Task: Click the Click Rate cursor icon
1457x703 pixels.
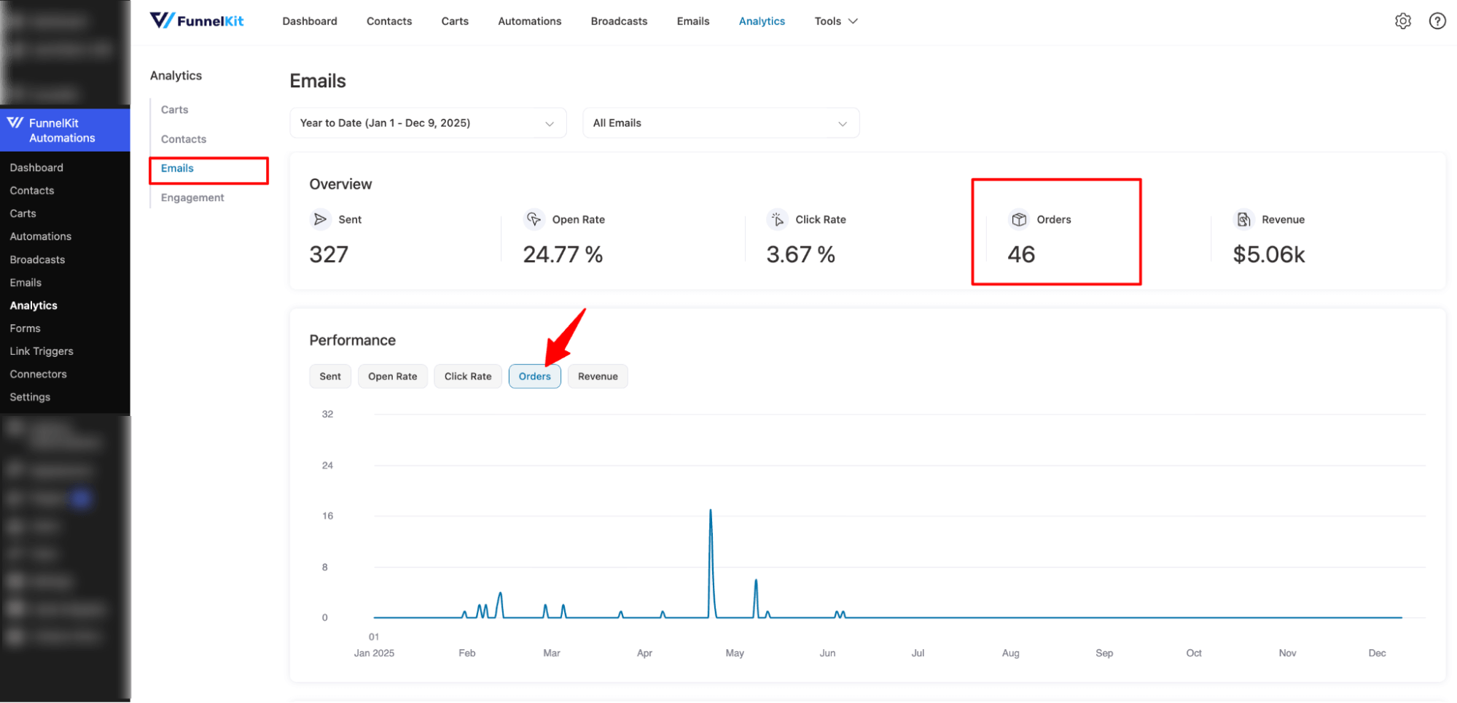Action: coord(777,219)
